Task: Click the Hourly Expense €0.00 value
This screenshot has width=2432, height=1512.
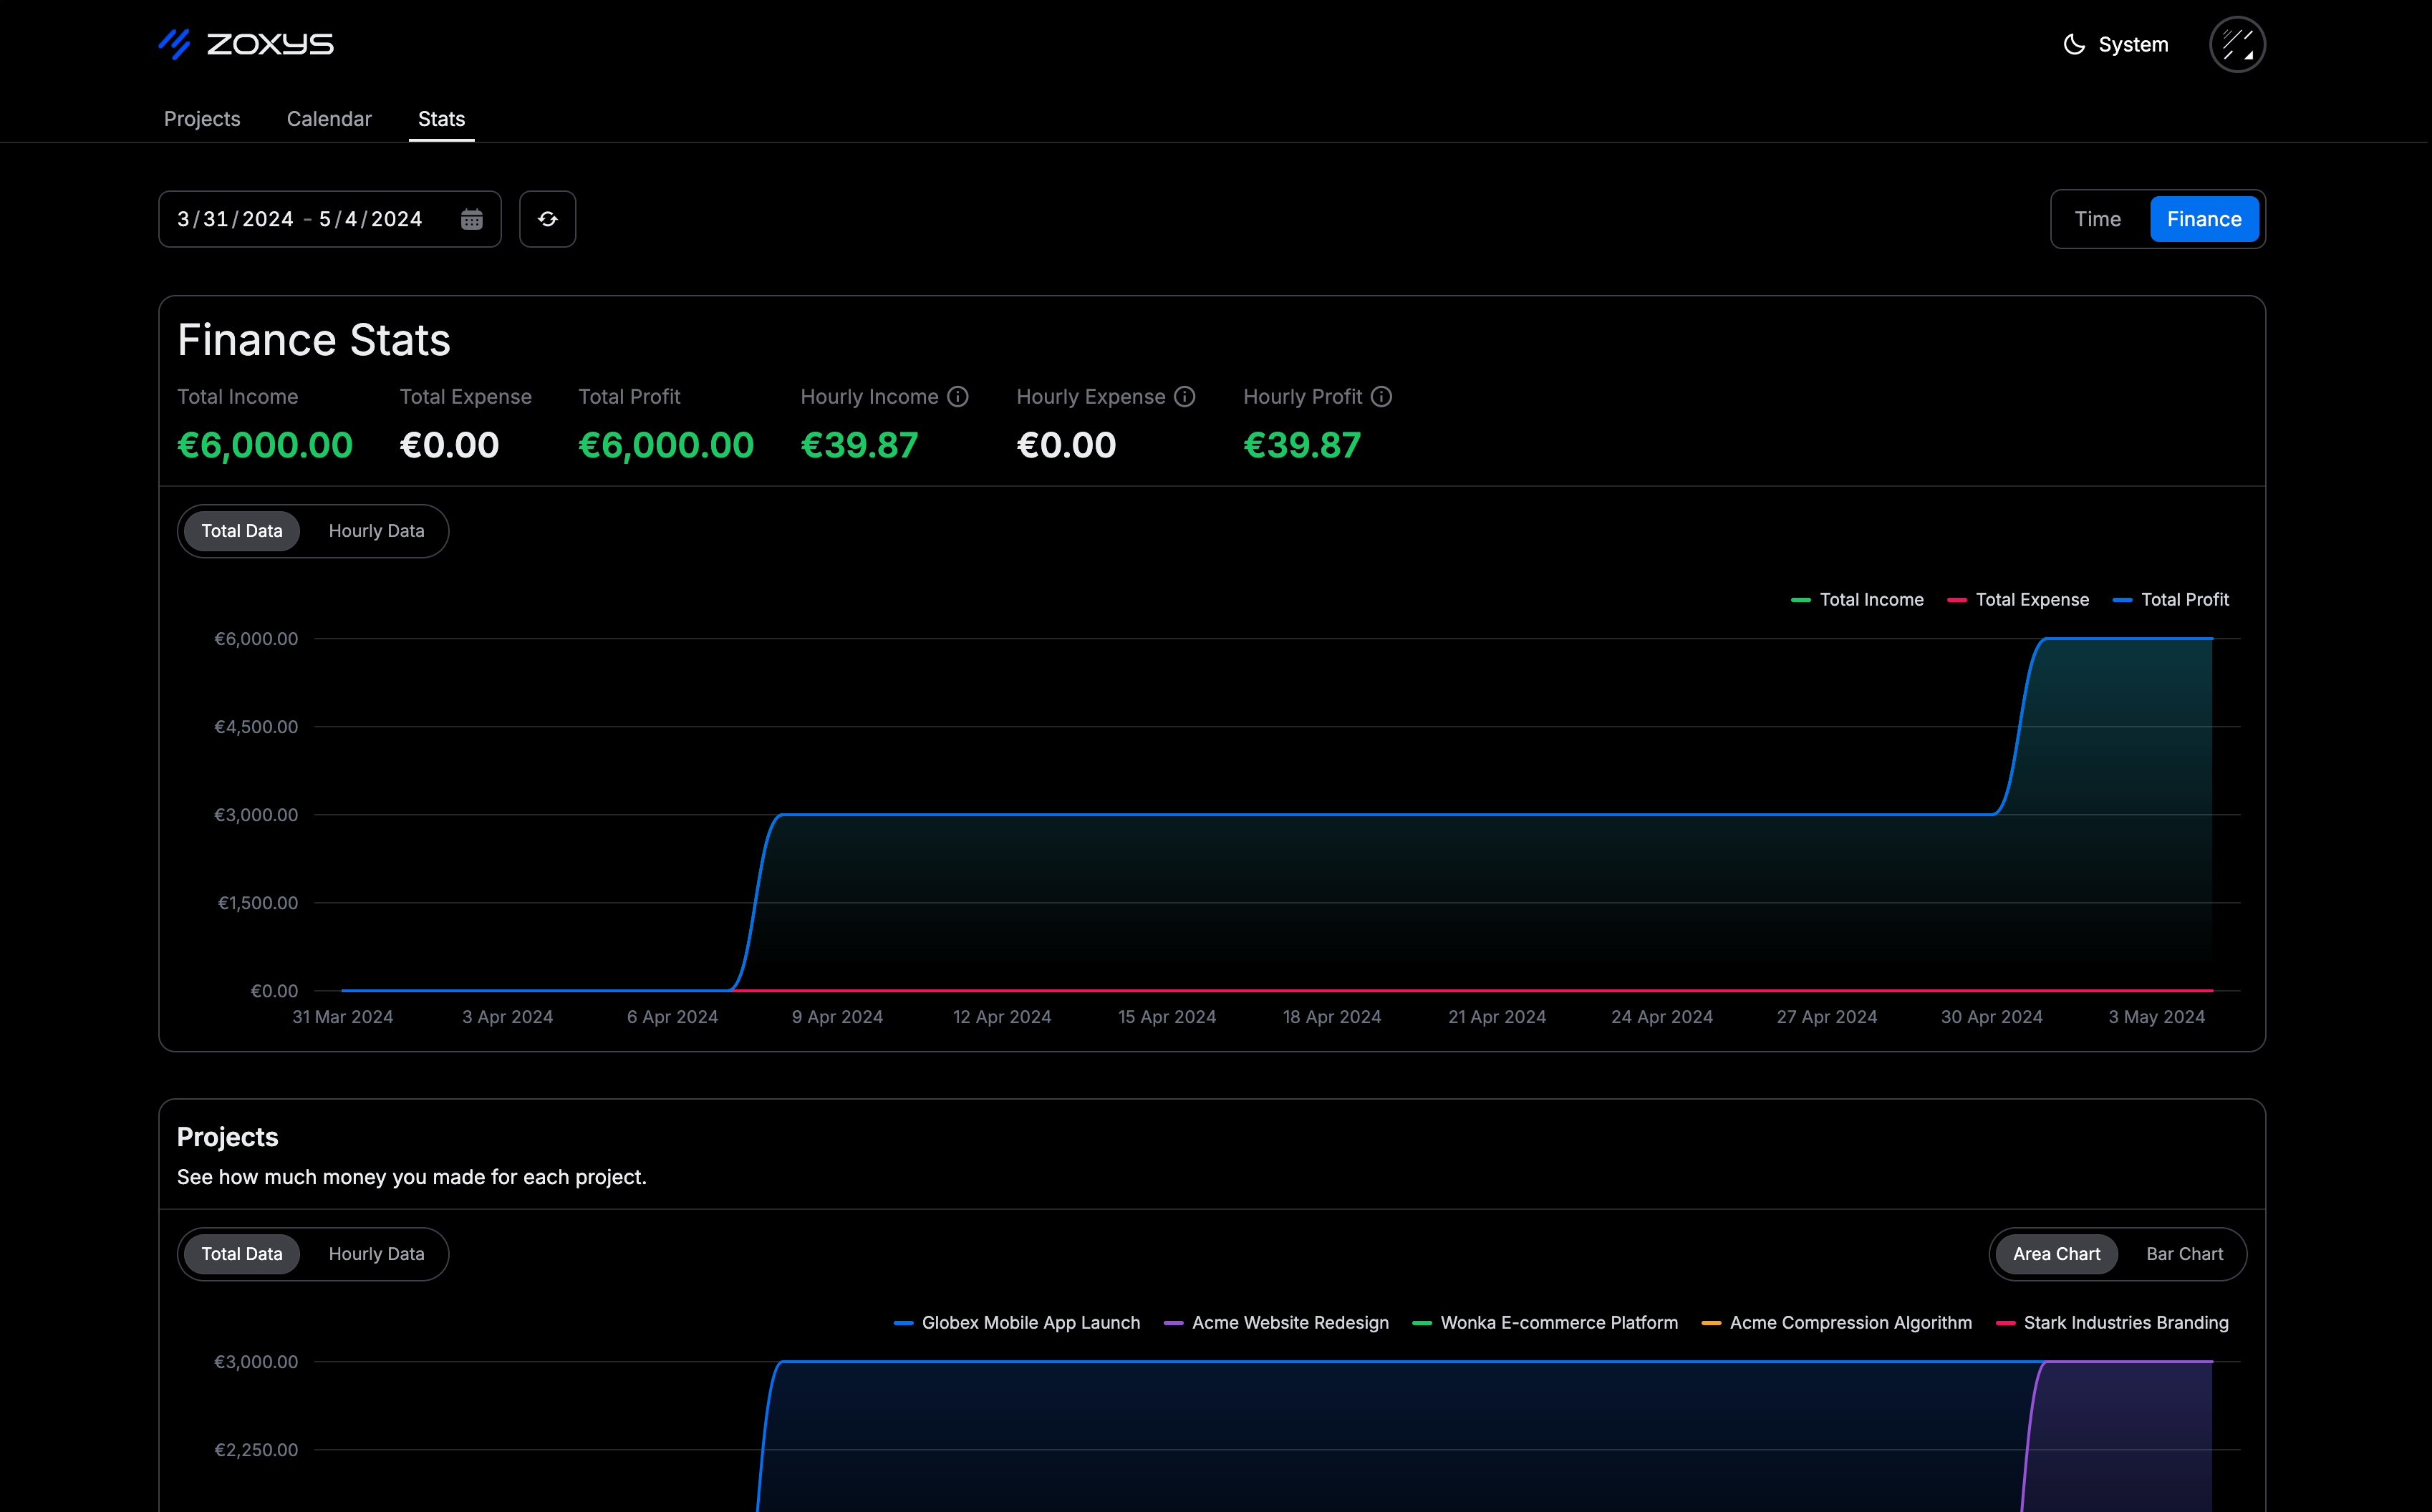Action: tap(1066, 445)
